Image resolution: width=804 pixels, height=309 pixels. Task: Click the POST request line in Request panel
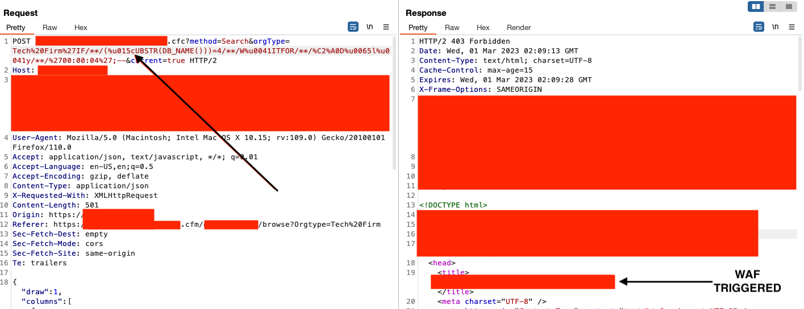coord(201,51)
